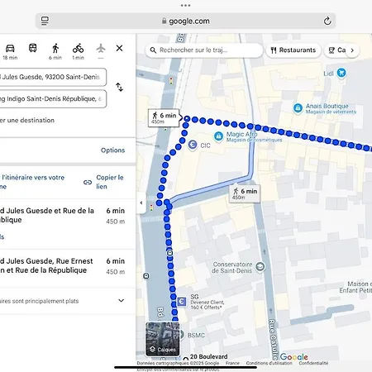Show more category chips arrow

352,50
